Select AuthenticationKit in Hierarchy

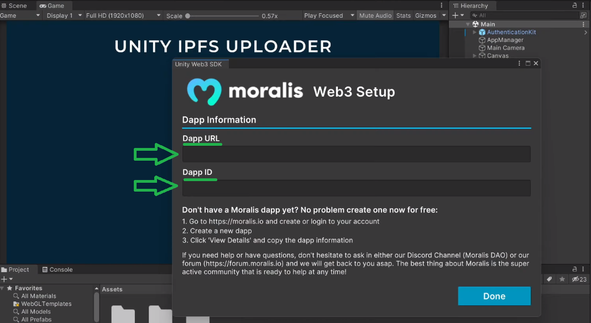(511, 32)
